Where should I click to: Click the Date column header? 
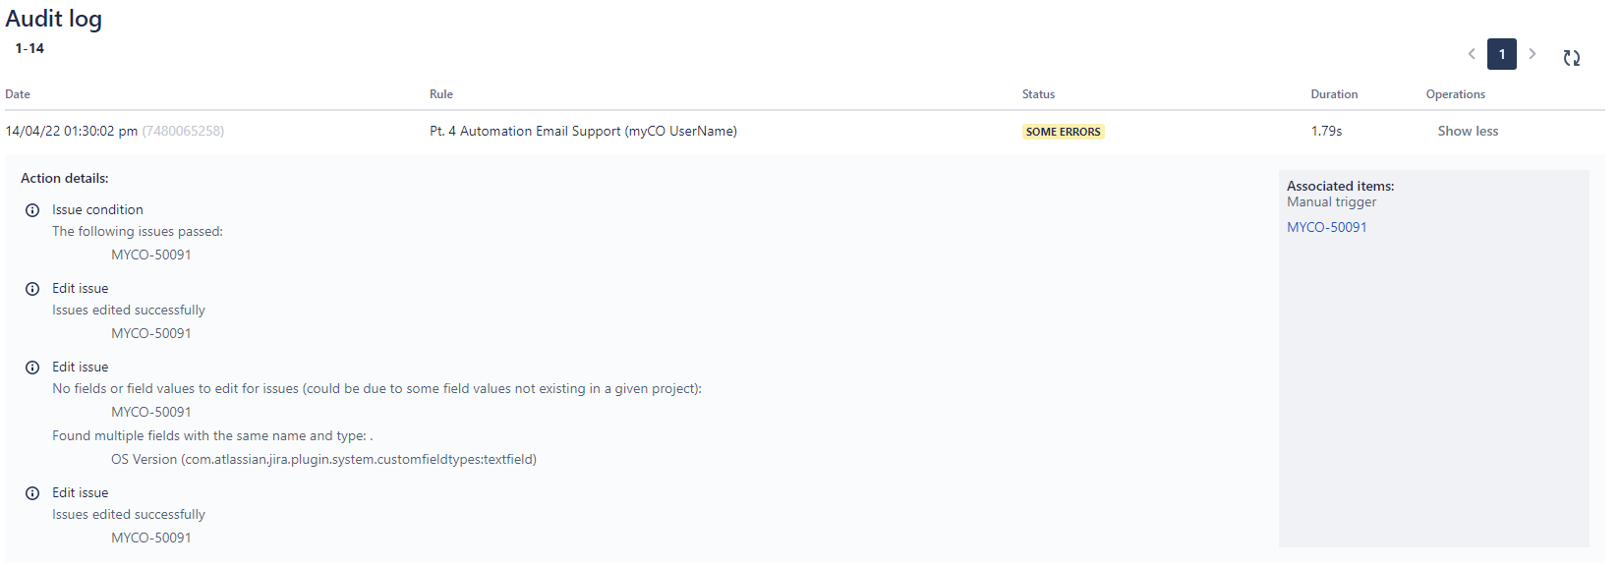pyautogui.click(x=18, y=94)
